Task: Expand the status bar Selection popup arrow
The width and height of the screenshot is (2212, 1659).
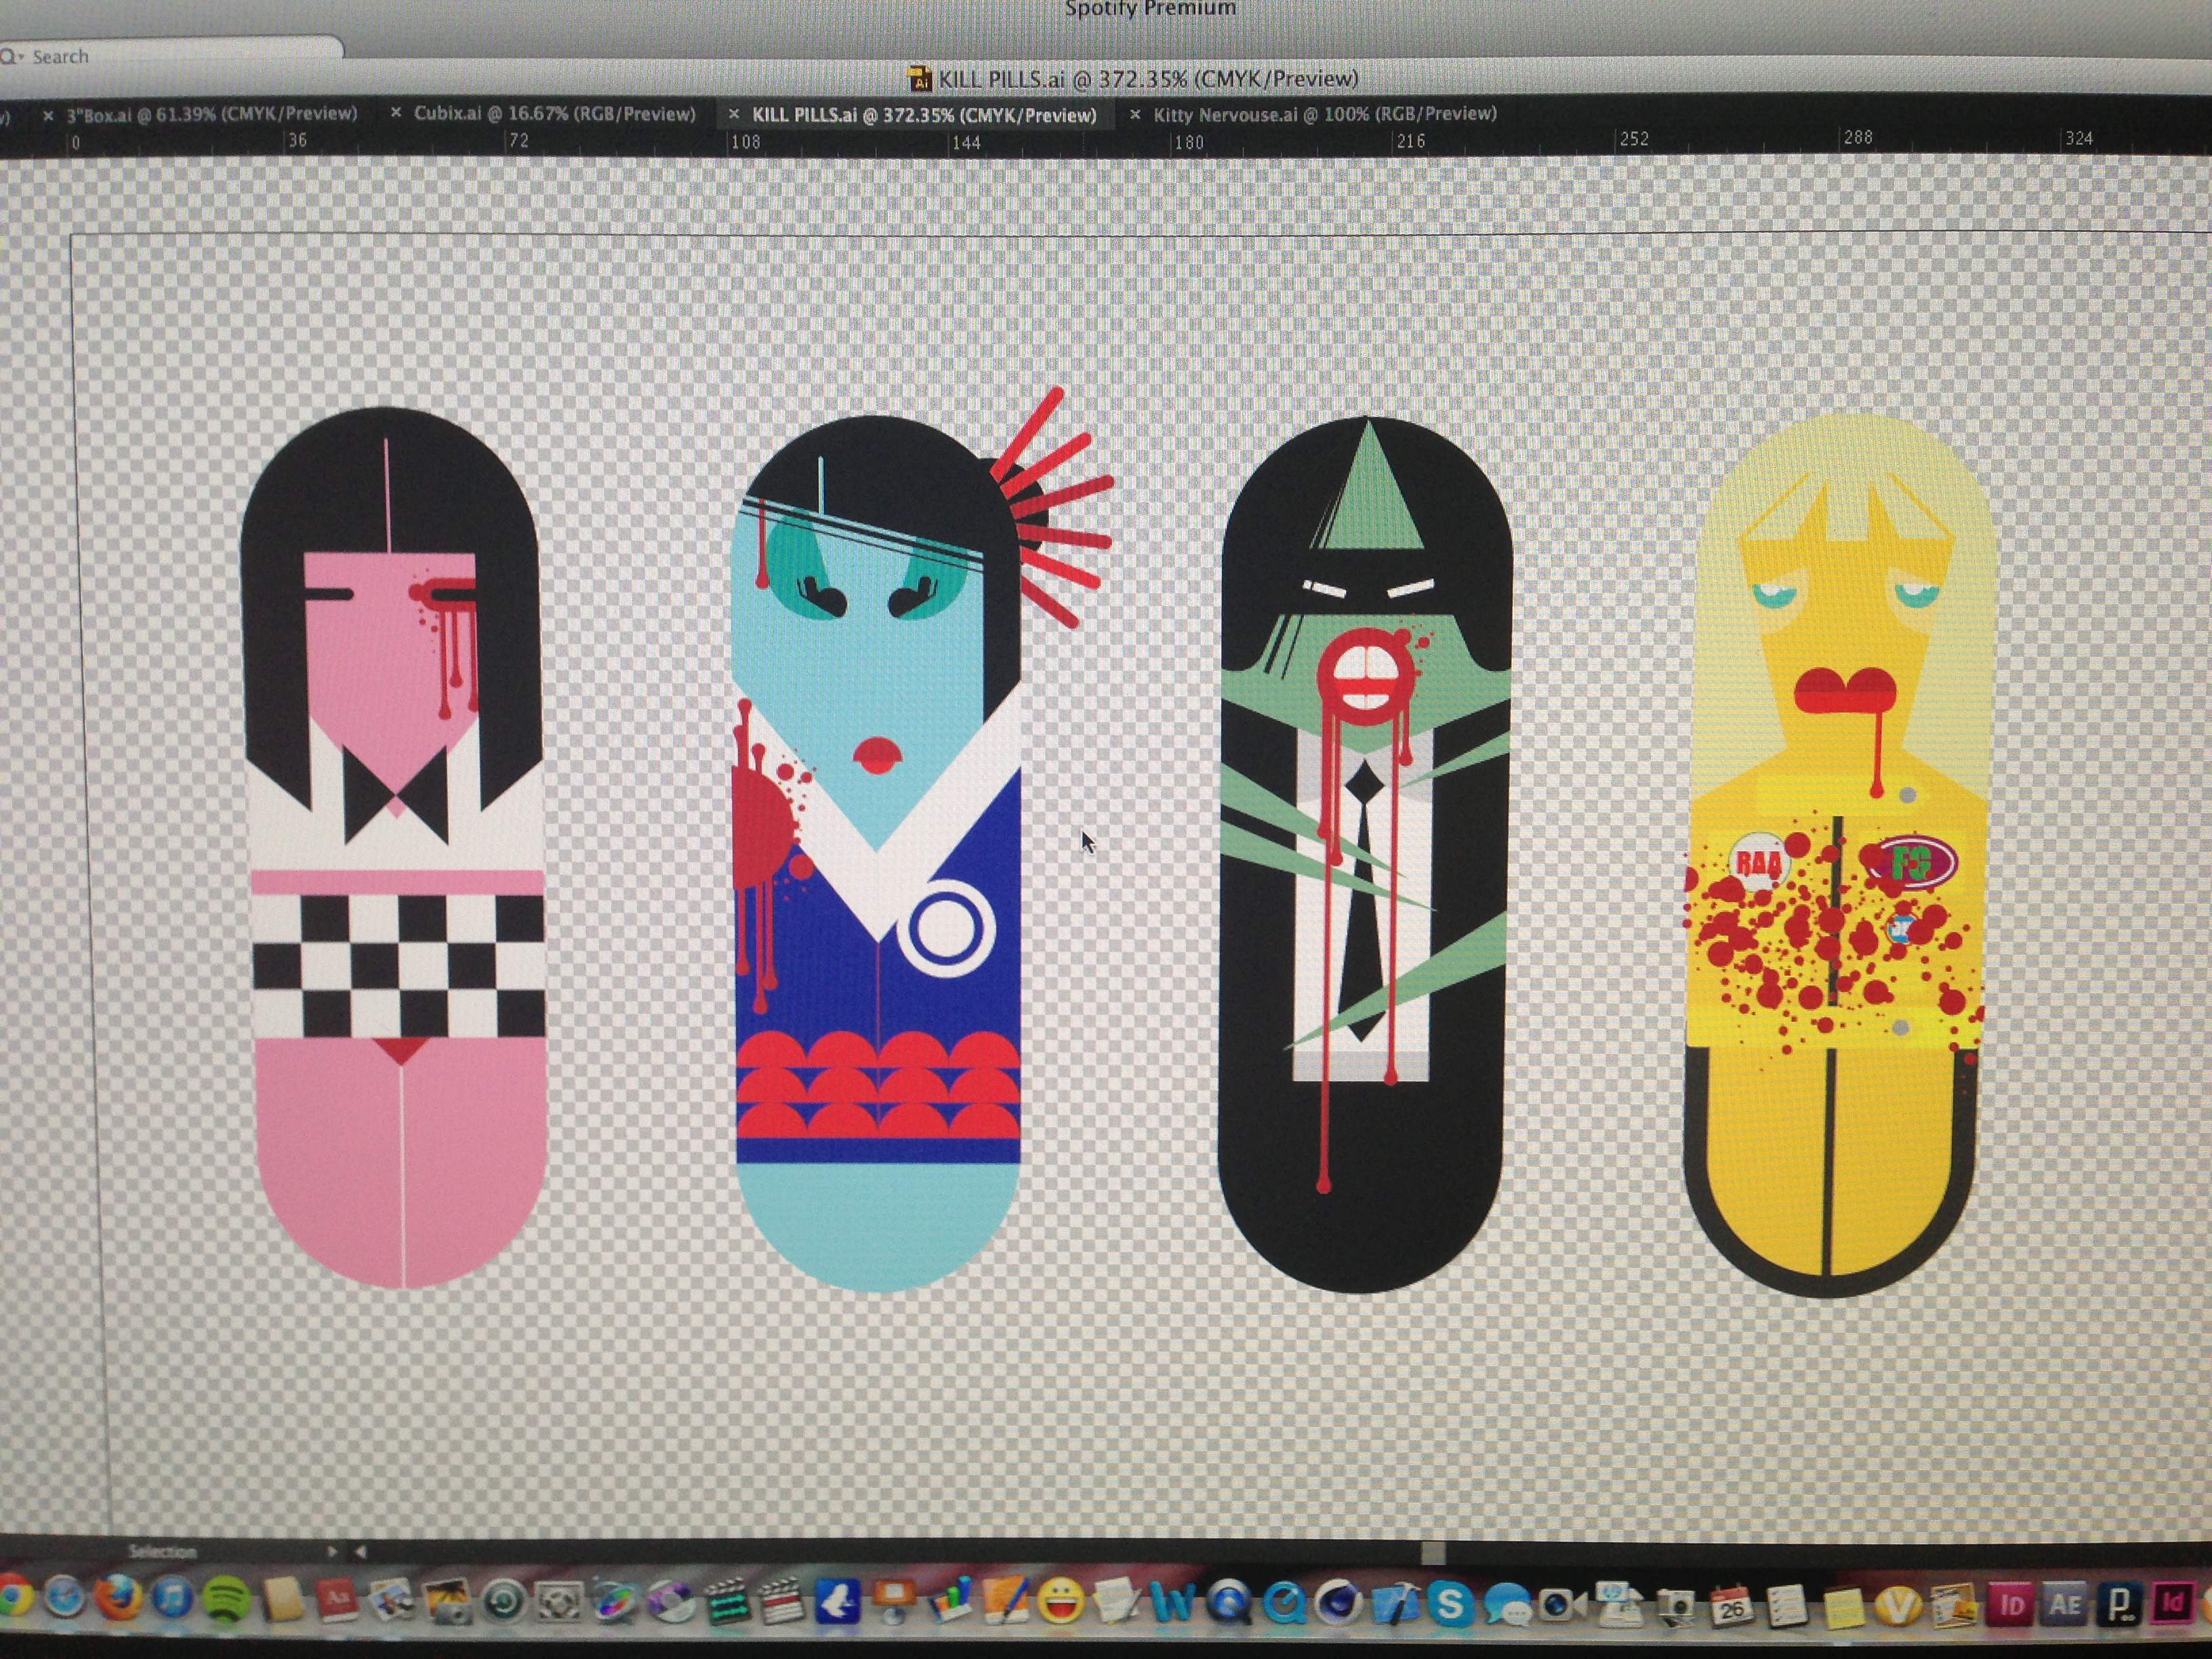Action: pos(332,1551)
